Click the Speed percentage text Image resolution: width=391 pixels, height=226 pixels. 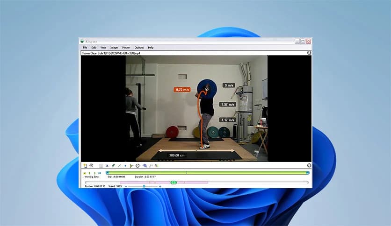[x=115, y=186]
